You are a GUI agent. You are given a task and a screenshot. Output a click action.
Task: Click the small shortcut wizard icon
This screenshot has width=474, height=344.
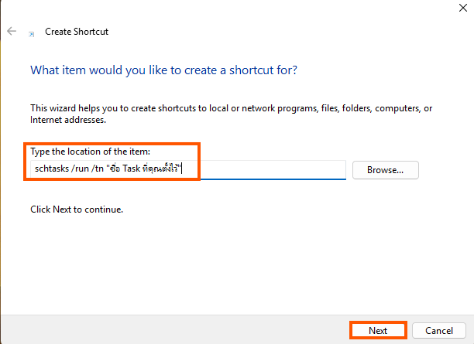point(32,34)
